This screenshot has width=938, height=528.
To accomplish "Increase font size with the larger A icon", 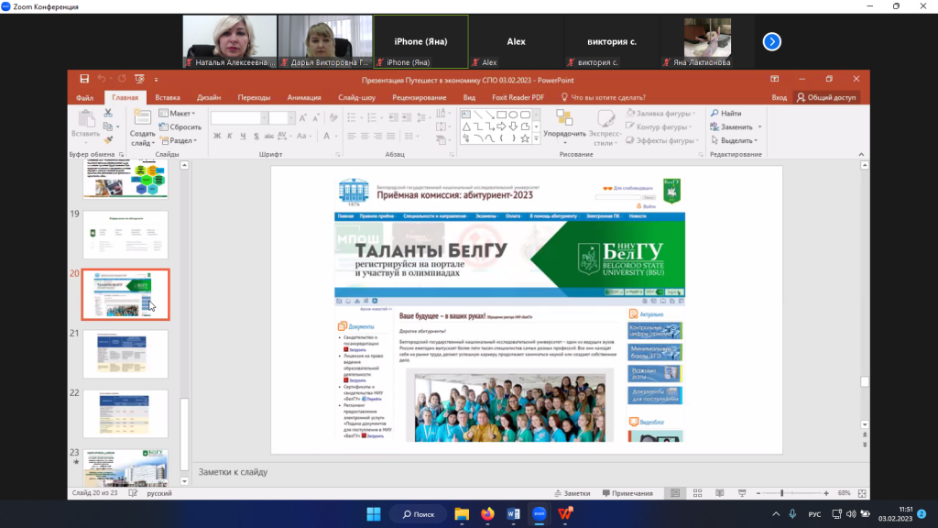I will pyautogui.click(x=303, y=118).
